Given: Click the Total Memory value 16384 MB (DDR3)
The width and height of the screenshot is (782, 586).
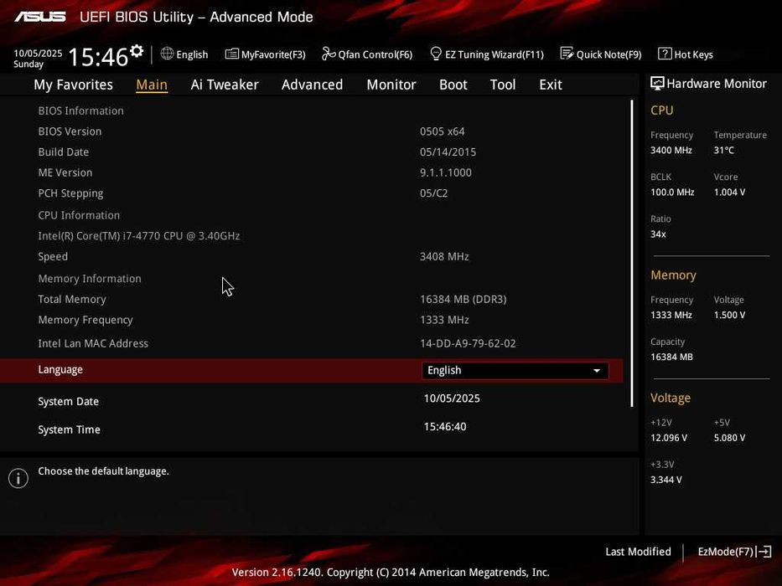Looking at the screenshot, I should point(463,299).
